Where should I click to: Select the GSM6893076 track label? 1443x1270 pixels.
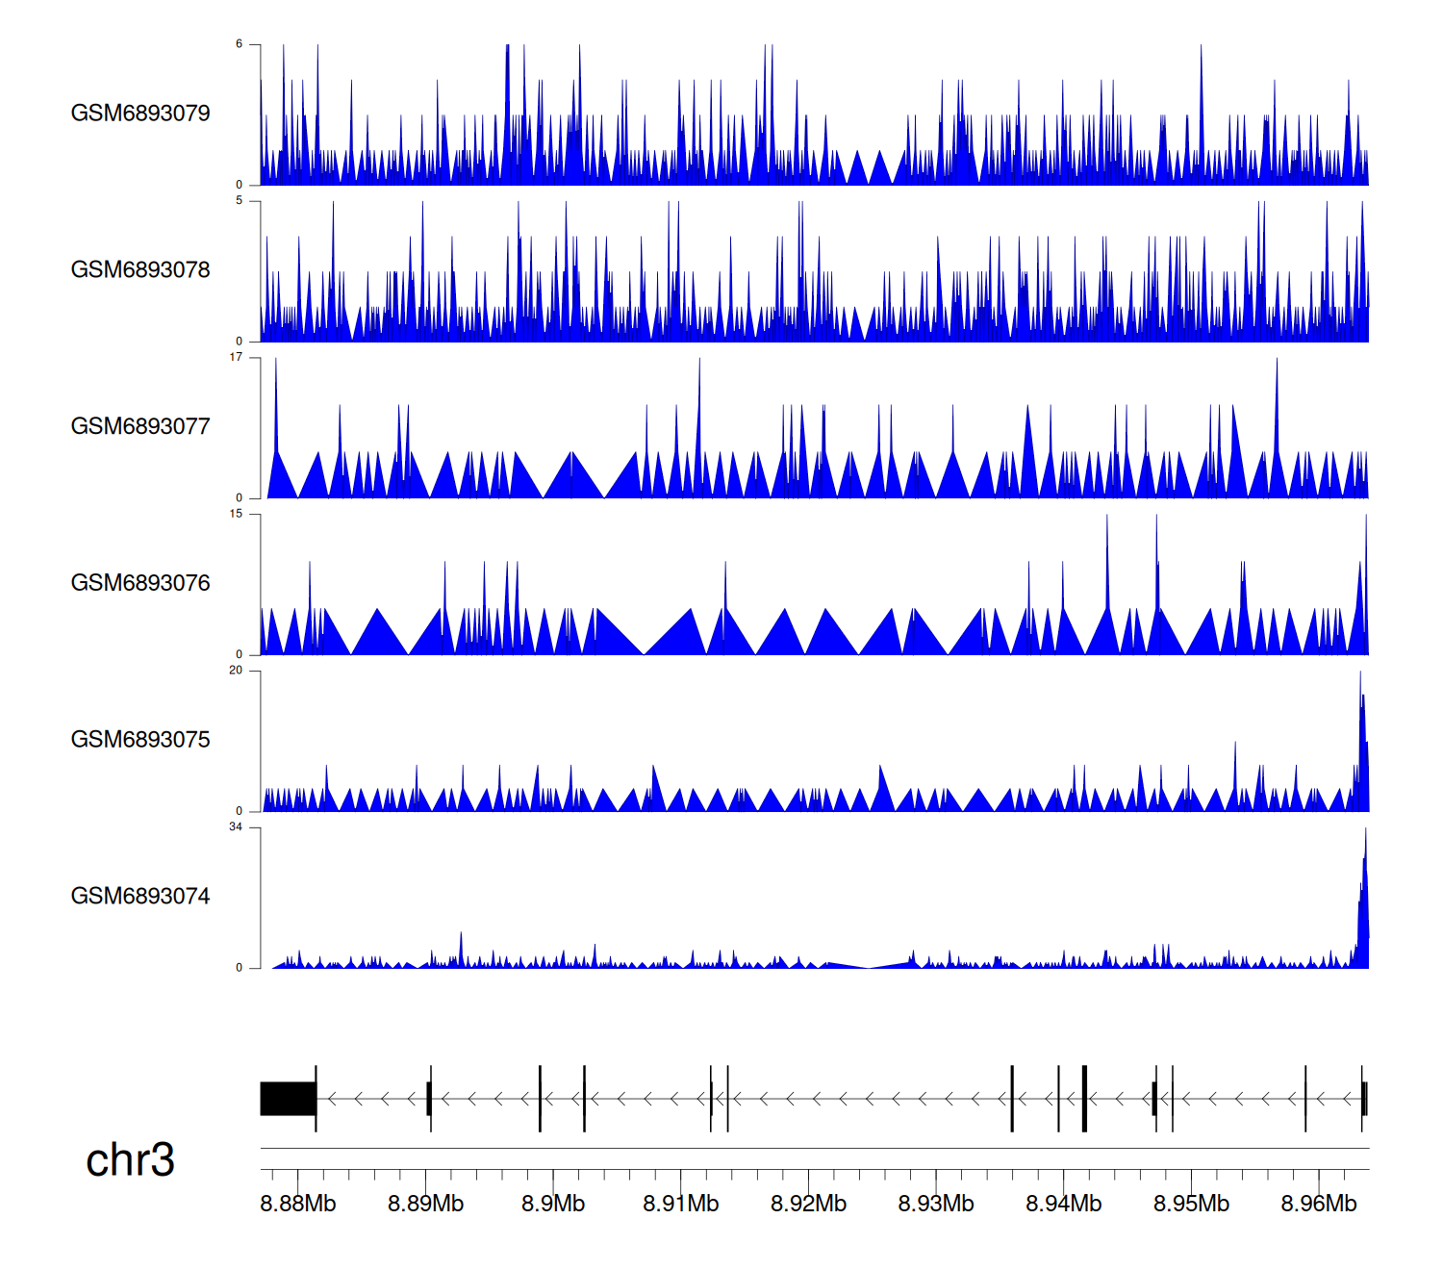coord(140,583)
